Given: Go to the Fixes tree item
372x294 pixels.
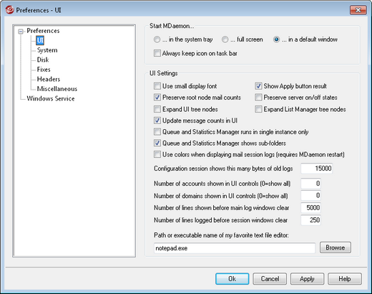Looking at the screenshot, I should 44,70.
